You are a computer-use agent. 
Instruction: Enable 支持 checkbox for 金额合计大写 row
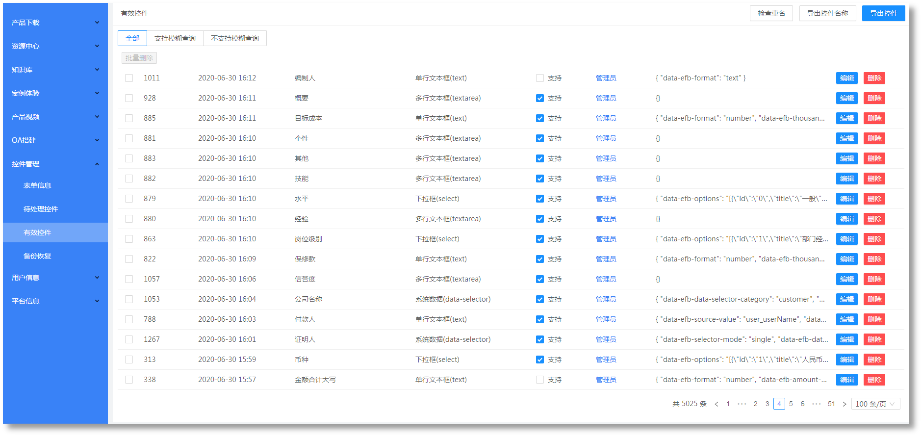(540, 380)
